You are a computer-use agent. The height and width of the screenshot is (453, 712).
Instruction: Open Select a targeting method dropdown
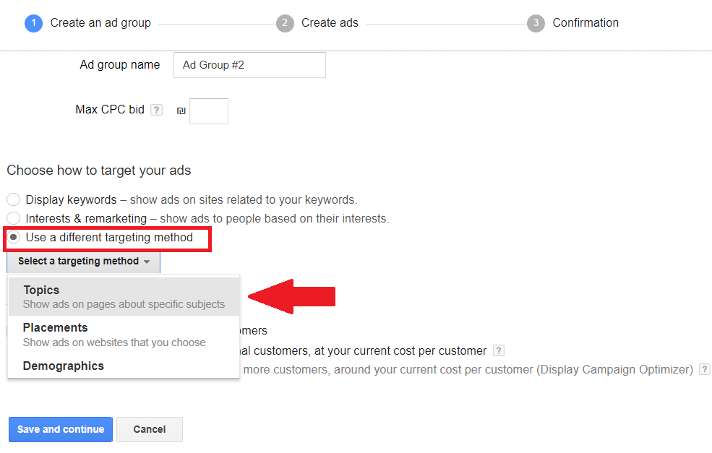pos(84,262)
